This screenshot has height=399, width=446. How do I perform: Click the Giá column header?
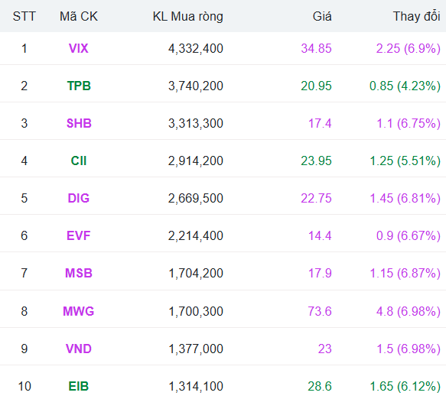tap(322, 16)
